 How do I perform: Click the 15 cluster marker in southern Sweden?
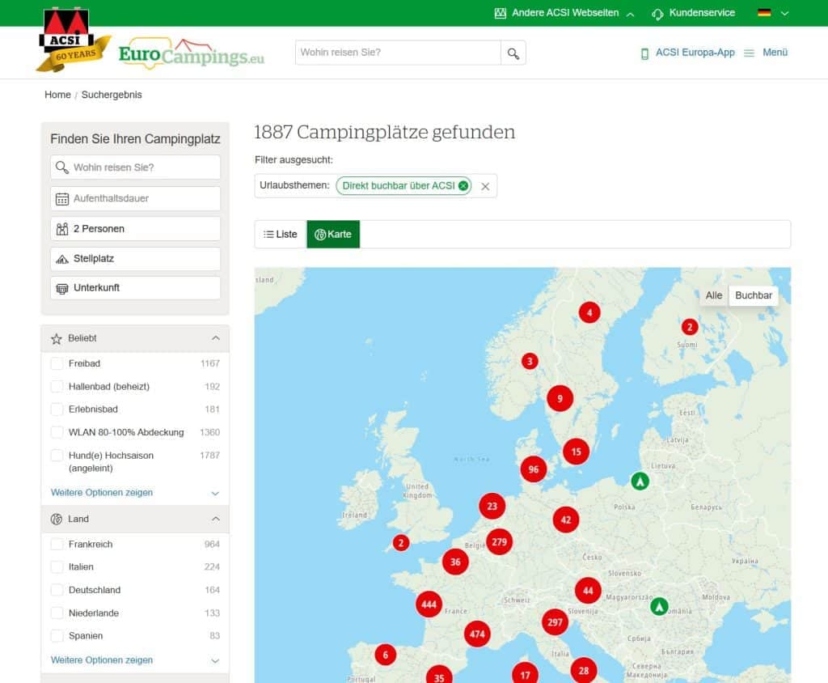tap(576, 452)
